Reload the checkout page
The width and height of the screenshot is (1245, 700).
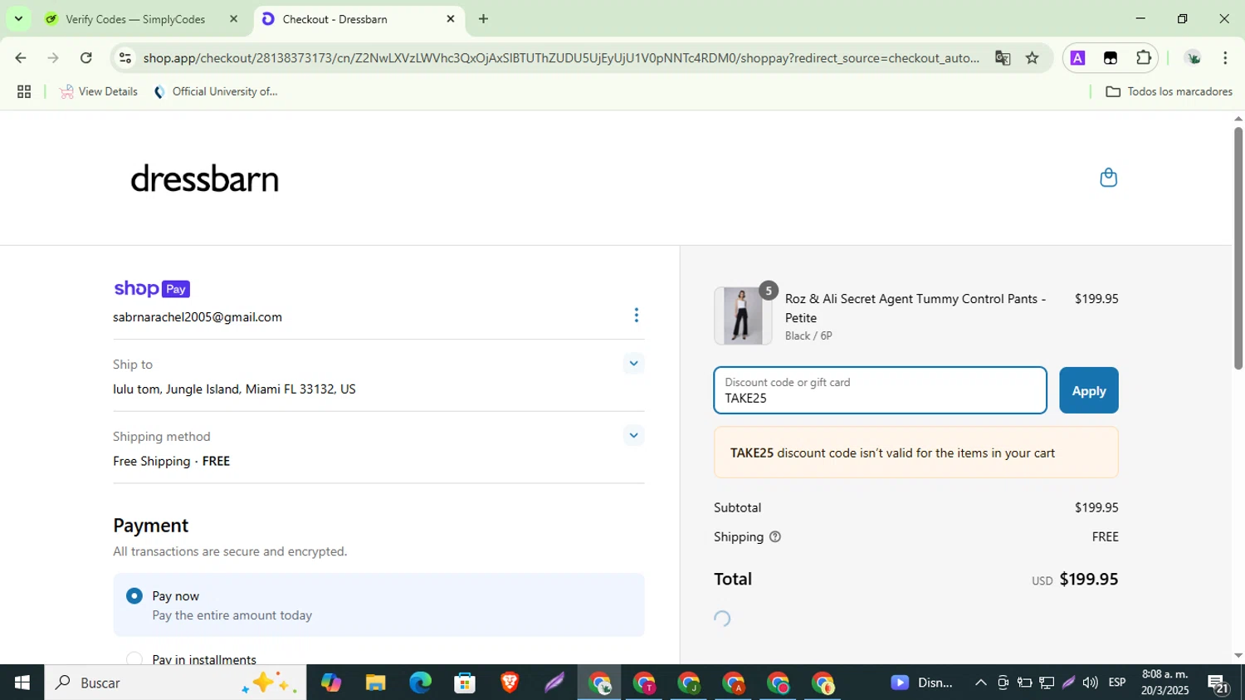pyautogui.click(x=86, y=58)
